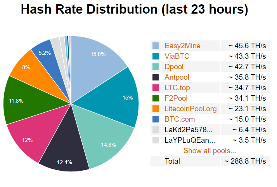Open the LTC.top pool link
Screen dimensions: 277x187
[177, 87]
